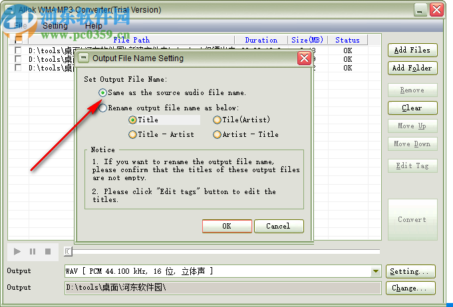This screenshot has width=453, height=307.
Task: Sort by Size(MB) column header
Action: point(308,40)
